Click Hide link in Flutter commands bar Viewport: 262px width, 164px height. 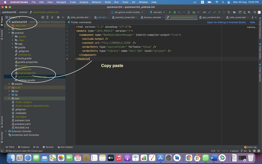[252, 22]
